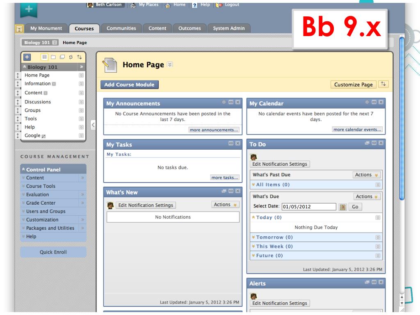Open more calendar events... link
Viewport: 420px width, 315px height.
coord(357,129)
